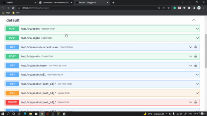Image resolution: width=207 pixels, height=116 pixels.
Task: Toggle the browser side panel icon
Action: [x=194, y=8]
